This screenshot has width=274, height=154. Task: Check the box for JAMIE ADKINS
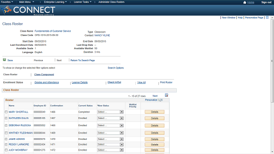[6, 139]
